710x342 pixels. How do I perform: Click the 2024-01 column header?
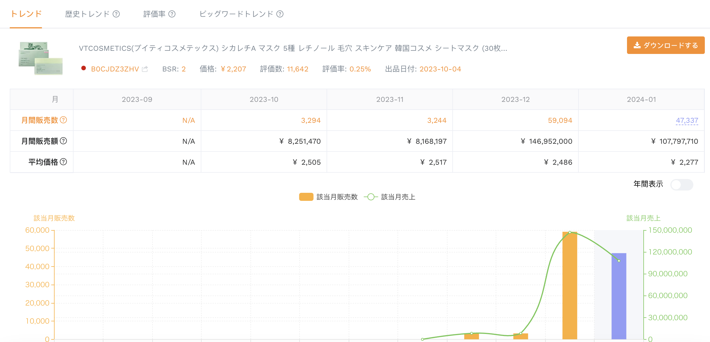(x=641, y=99)
